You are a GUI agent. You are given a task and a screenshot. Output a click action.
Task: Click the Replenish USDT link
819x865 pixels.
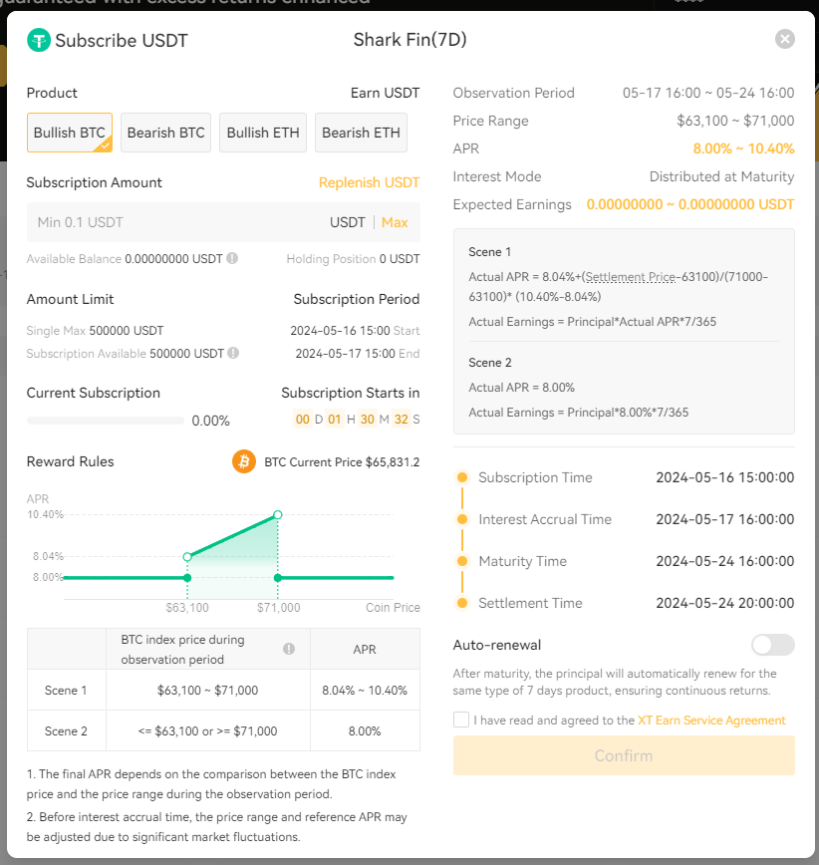coord(369,182)
